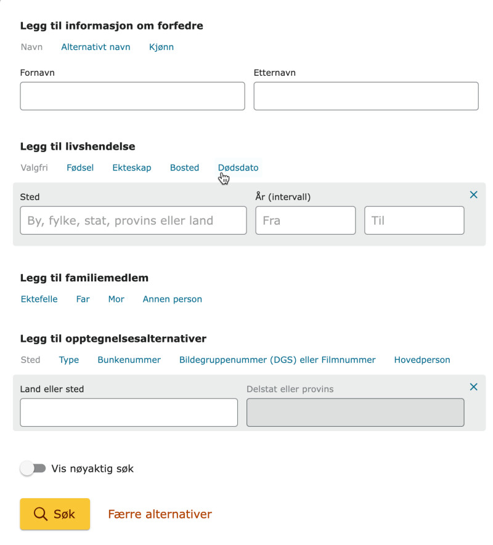
Task: Focus the Fornavn input field
Action: click(x=132, y=96)
